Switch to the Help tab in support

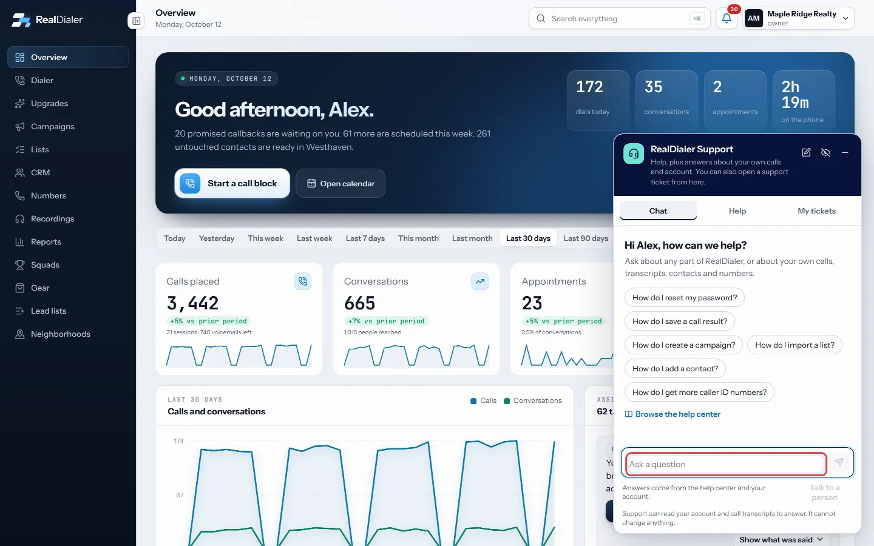(x=737, y=211)
